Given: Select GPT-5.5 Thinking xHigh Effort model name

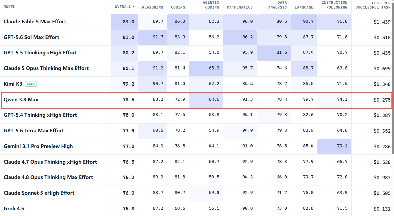Looking at the screenshot, I should click(40, 53).
